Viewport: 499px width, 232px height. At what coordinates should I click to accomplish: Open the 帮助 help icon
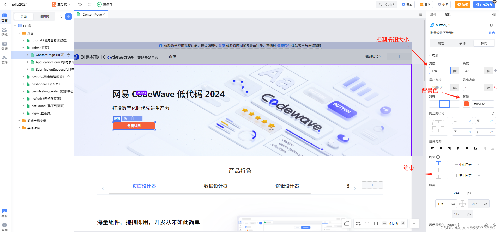[4, 227]
